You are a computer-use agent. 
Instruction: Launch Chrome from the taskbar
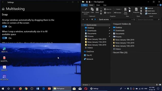tap(26, 89)
